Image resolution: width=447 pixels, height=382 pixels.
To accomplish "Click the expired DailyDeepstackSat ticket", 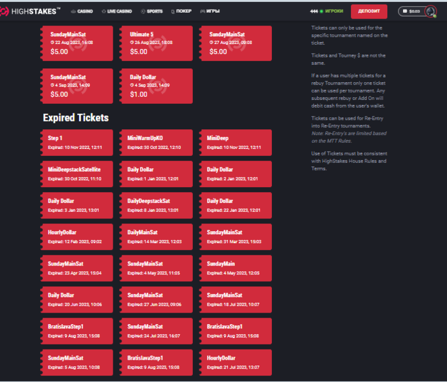I will pos(156,205).
